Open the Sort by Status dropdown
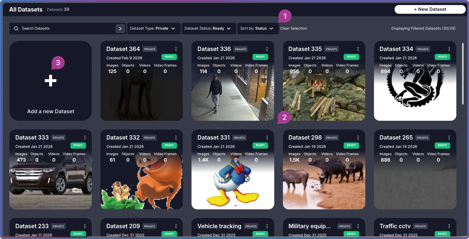 (x=258, y=28)
